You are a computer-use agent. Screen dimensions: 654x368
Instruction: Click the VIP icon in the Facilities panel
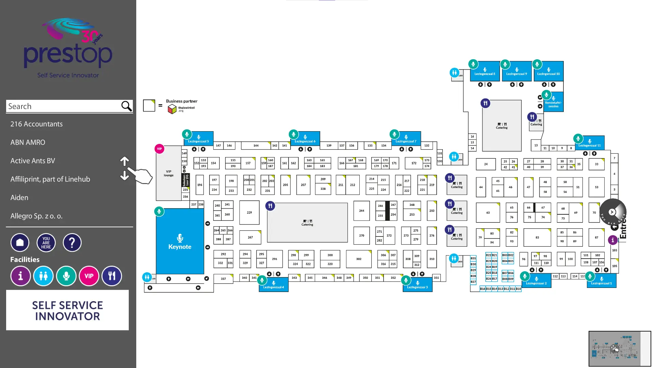click(x=89, y=275)
